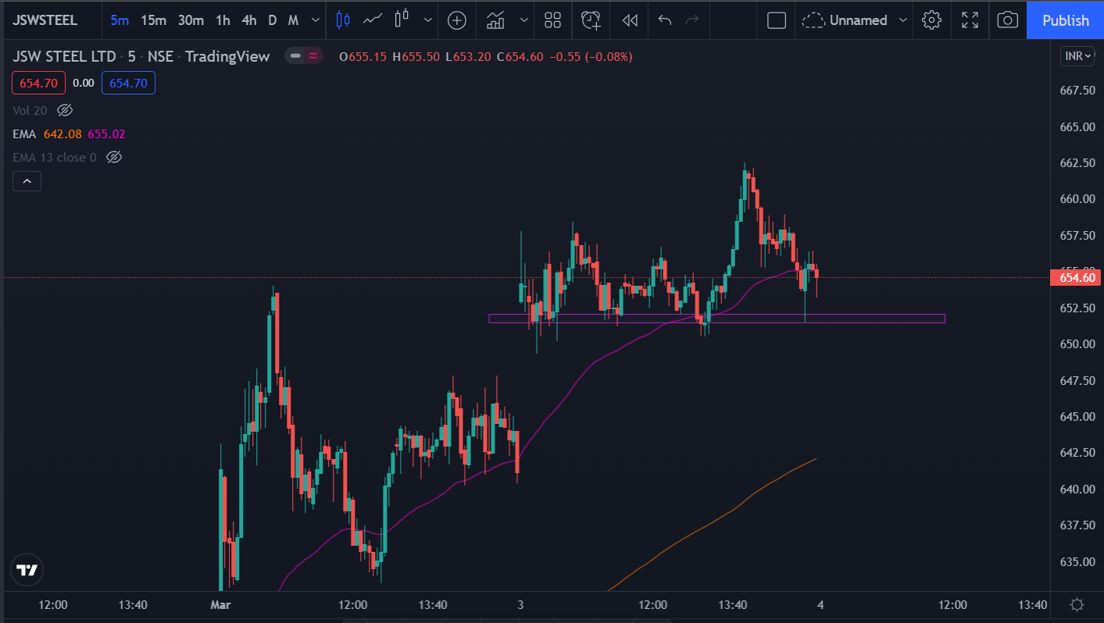Show the hidden Vol 20 indicator
The image size is (1104, 623).
point(65,111)
